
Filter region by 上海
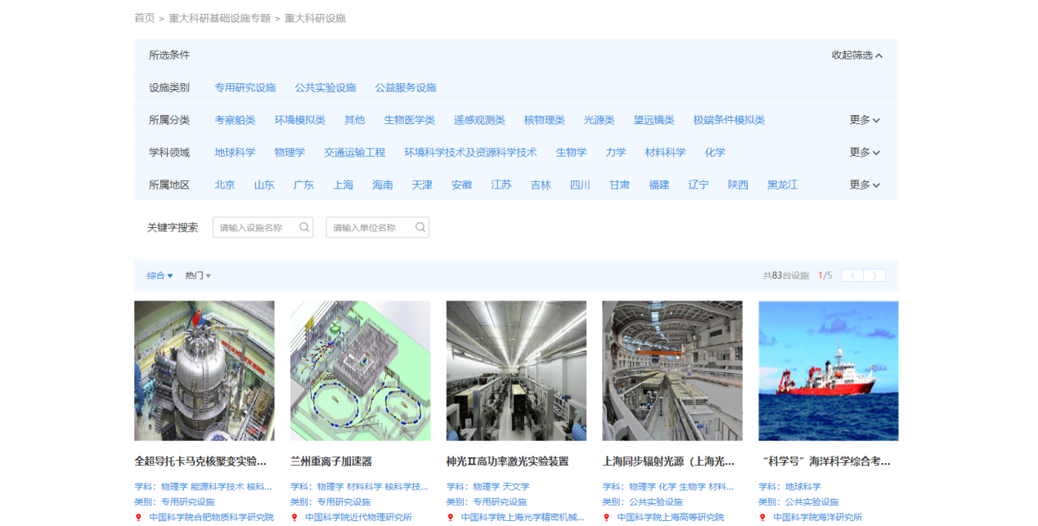[x=344, y=185]
